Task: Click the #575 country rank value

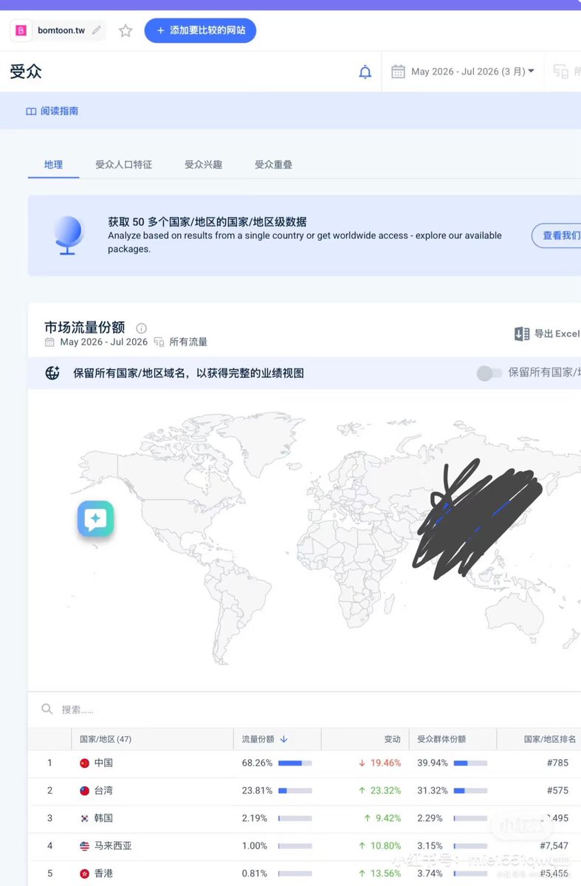Action: coord(557,791)
